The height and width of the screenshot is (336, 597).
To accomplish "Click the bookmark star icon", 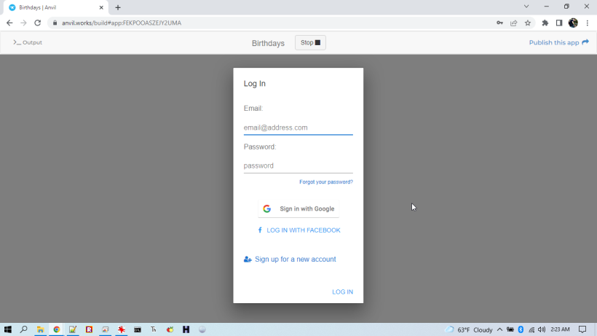I will [x=528, y=23].
